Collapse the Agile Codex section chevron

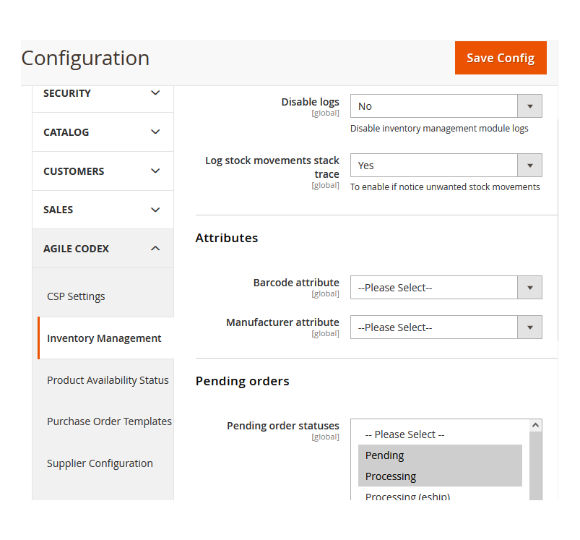(155, 249)
